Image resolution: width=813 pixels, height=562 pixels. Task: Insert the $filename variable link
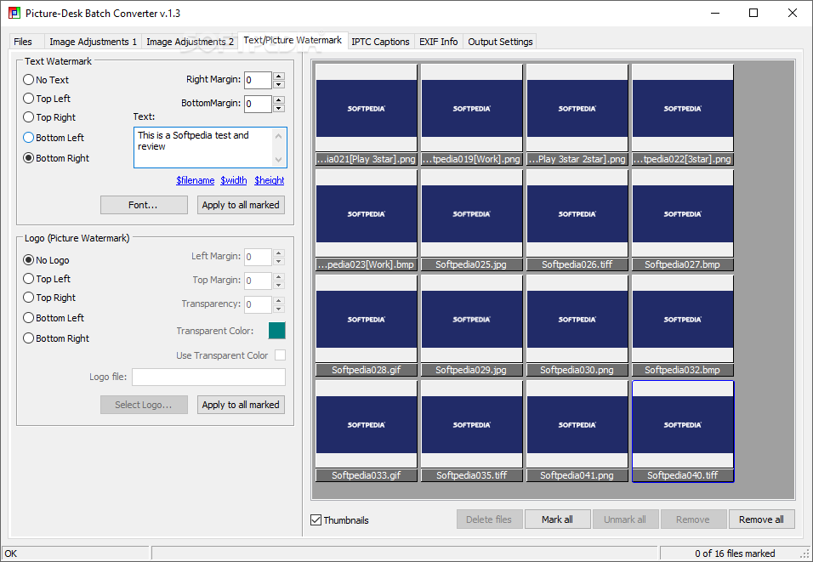[195, 180]
